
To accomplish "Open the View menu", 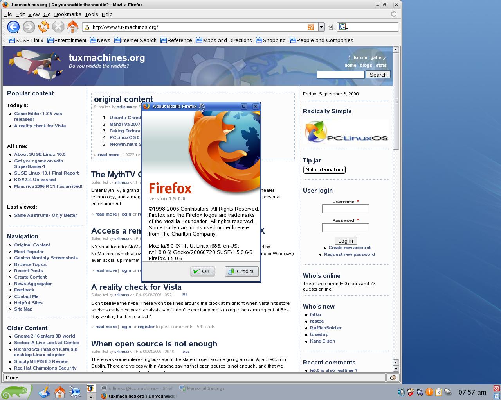I will coord(34,14).
